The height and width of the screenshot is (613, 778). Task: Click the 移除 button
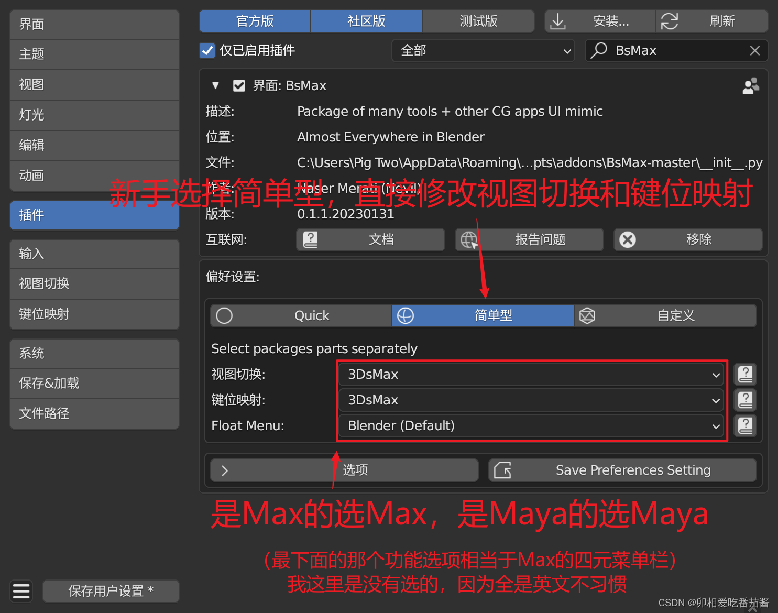tap(688, 240)
